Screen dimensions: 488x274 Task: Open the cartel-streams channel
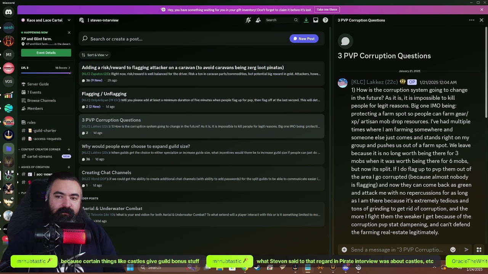click(46, 156)
